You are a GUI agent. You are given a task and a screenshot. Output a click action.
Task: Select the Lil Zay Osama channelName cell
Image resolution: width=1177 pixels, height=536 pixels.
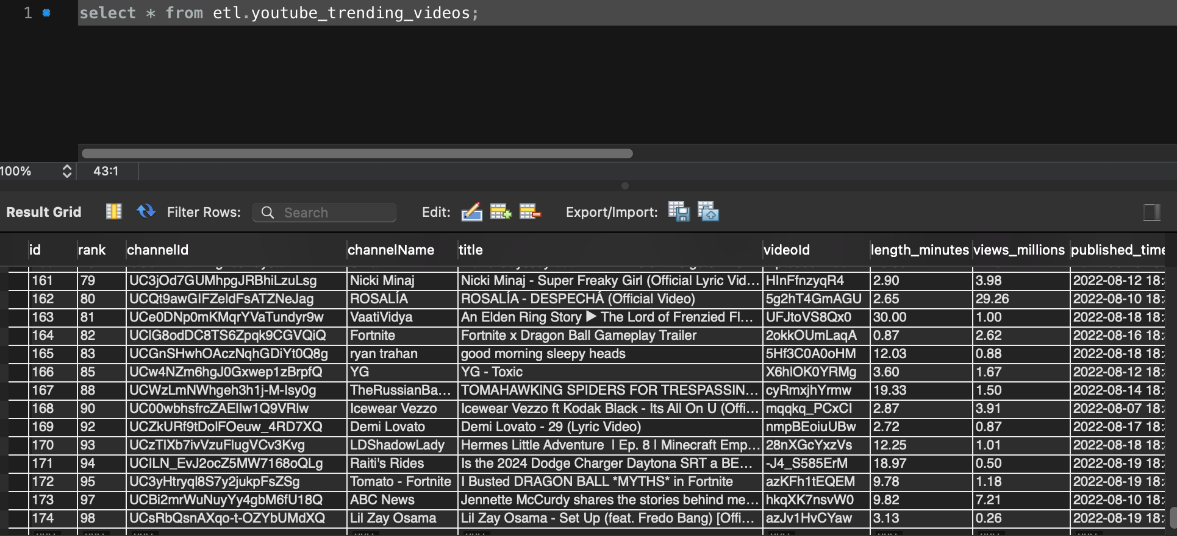pos(402,518)
